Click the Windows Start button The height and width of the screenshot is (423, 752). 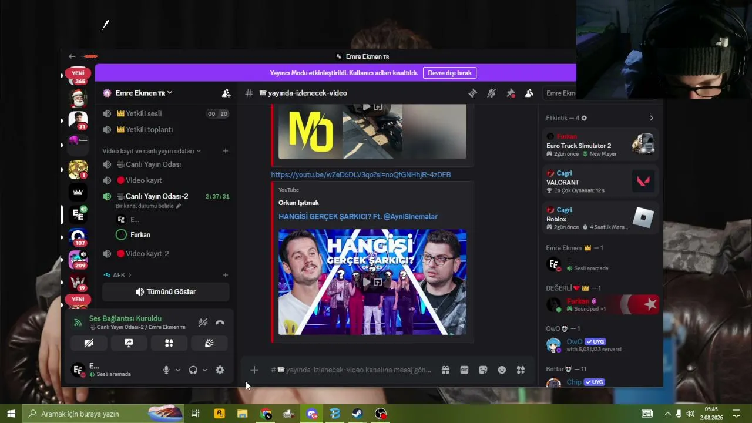point(11,414)
